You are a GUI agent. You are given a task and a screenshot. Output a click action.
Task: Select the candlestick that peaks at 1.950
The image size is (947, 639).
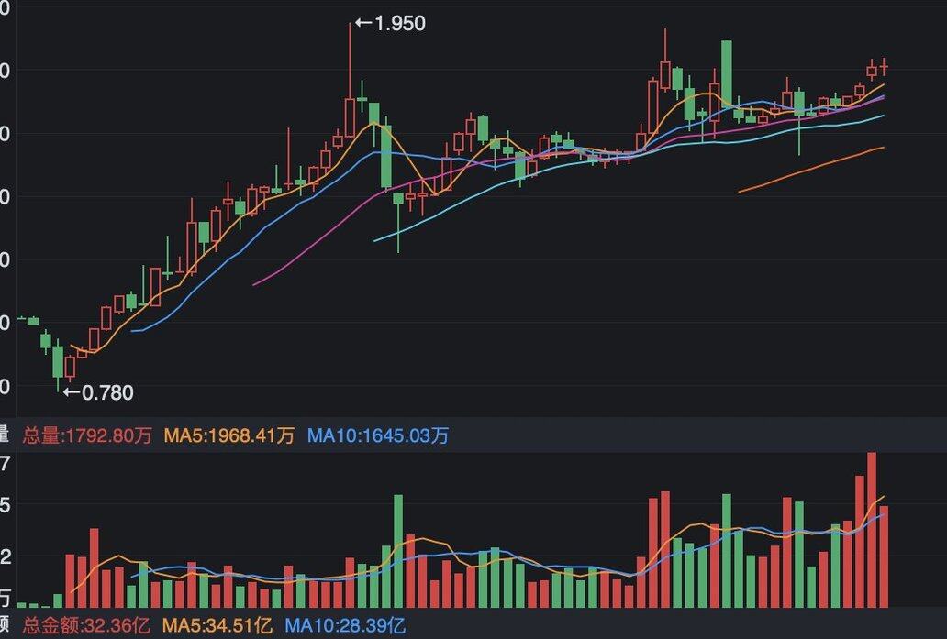(350, 115)
